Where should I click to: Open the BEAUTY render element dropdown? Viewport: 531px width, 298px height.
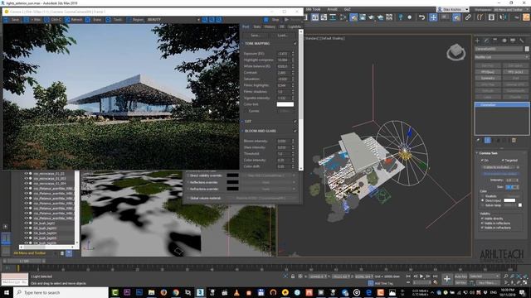pos(173,20)
